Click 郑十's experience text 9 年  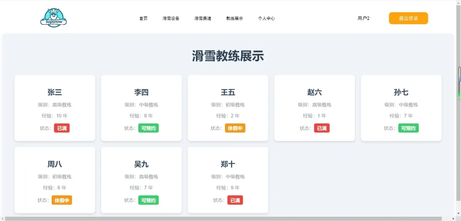(235, 188)
